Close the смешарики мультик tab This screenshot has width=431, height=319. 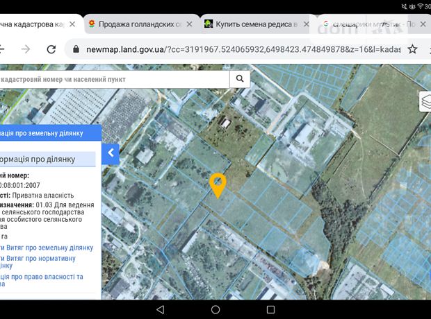coord(423,24)
